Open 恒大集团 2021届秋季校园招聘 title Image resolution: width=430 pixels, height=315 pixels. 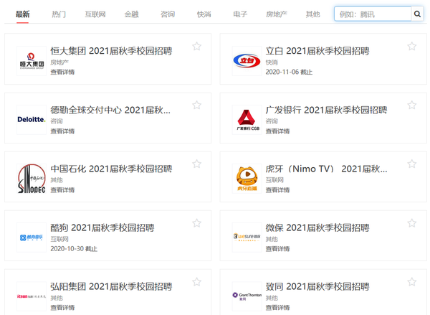(111, 51)
